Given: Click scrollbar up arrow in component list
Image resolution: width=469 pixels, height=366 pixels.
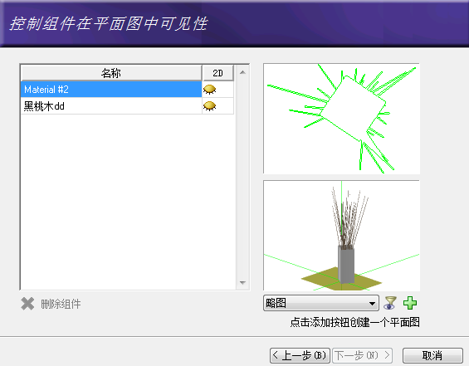Looking at the screenshot, I should 242,72.
